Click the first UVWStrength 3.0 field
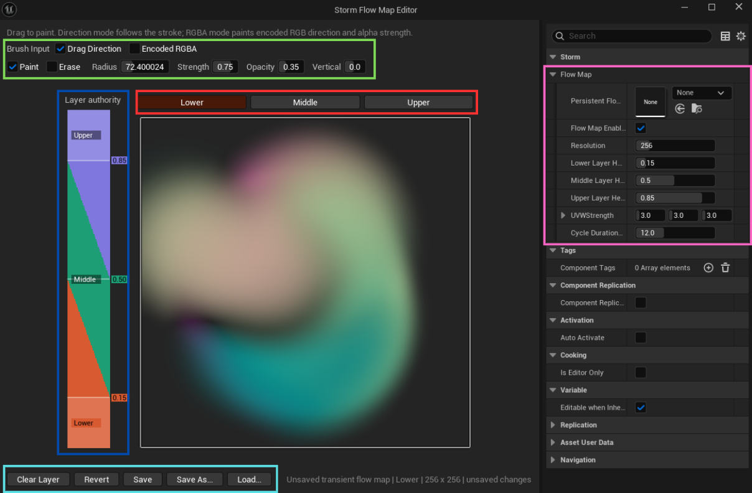 [651, 215]
